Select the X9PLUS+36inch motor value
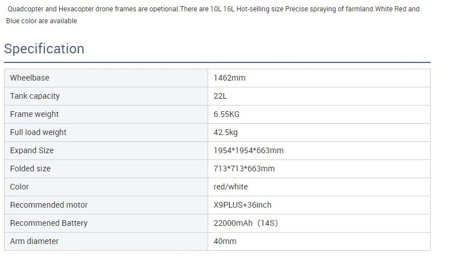 click(x=242, y=205)
